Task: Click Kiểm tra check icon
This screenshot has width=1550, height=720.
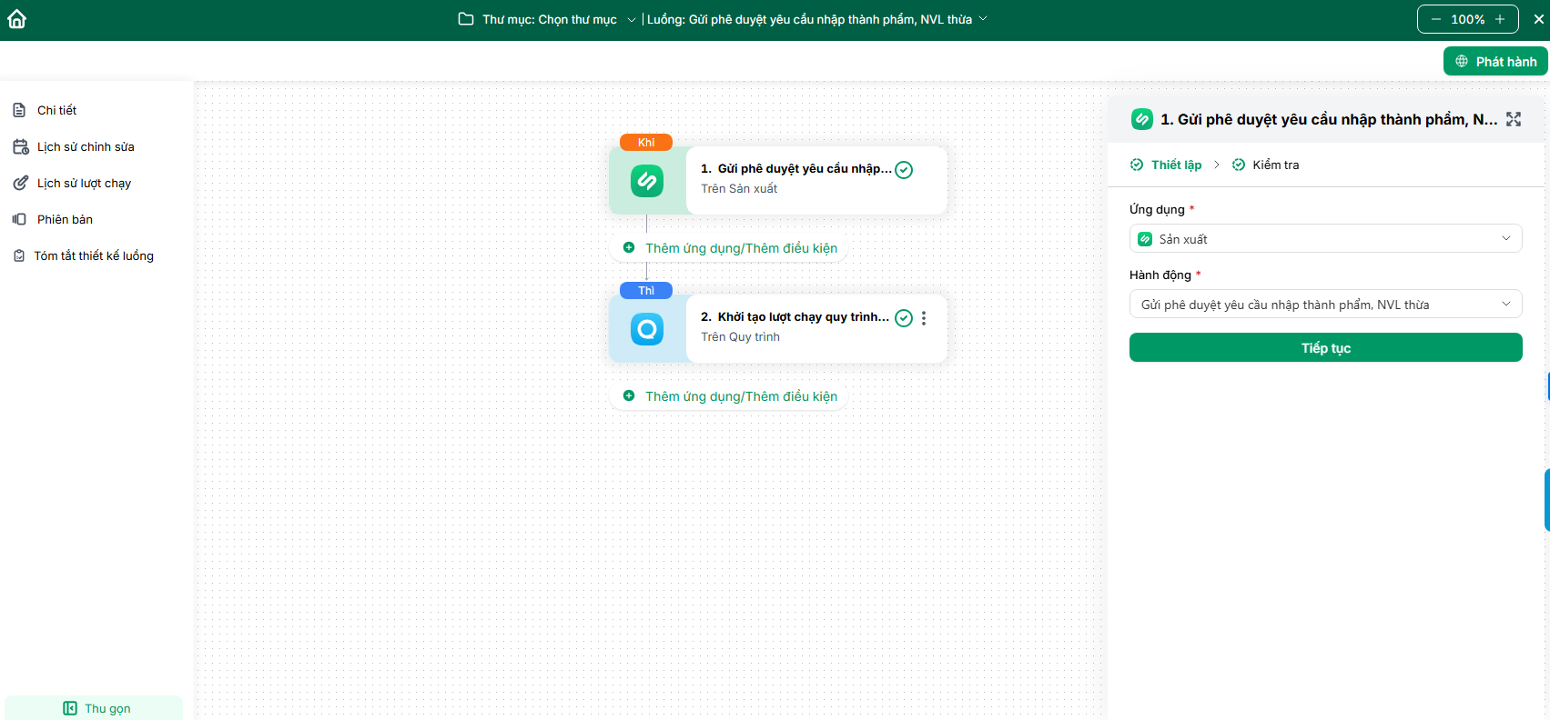Action: [x=1239, y=165]
